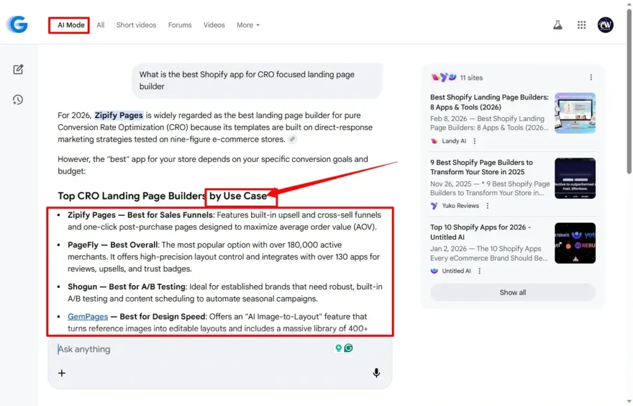Open the three-dot menu on the 11 sites panel
The width and height of the screenshot is (633, 406).
(x=591, y=77)
